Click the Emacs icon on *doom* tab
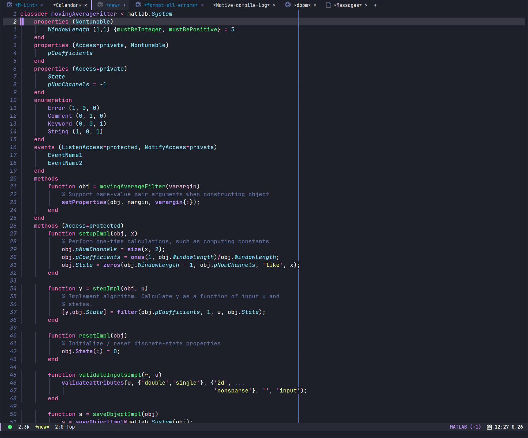The image size is (528, 438). [x=288, y=5]
